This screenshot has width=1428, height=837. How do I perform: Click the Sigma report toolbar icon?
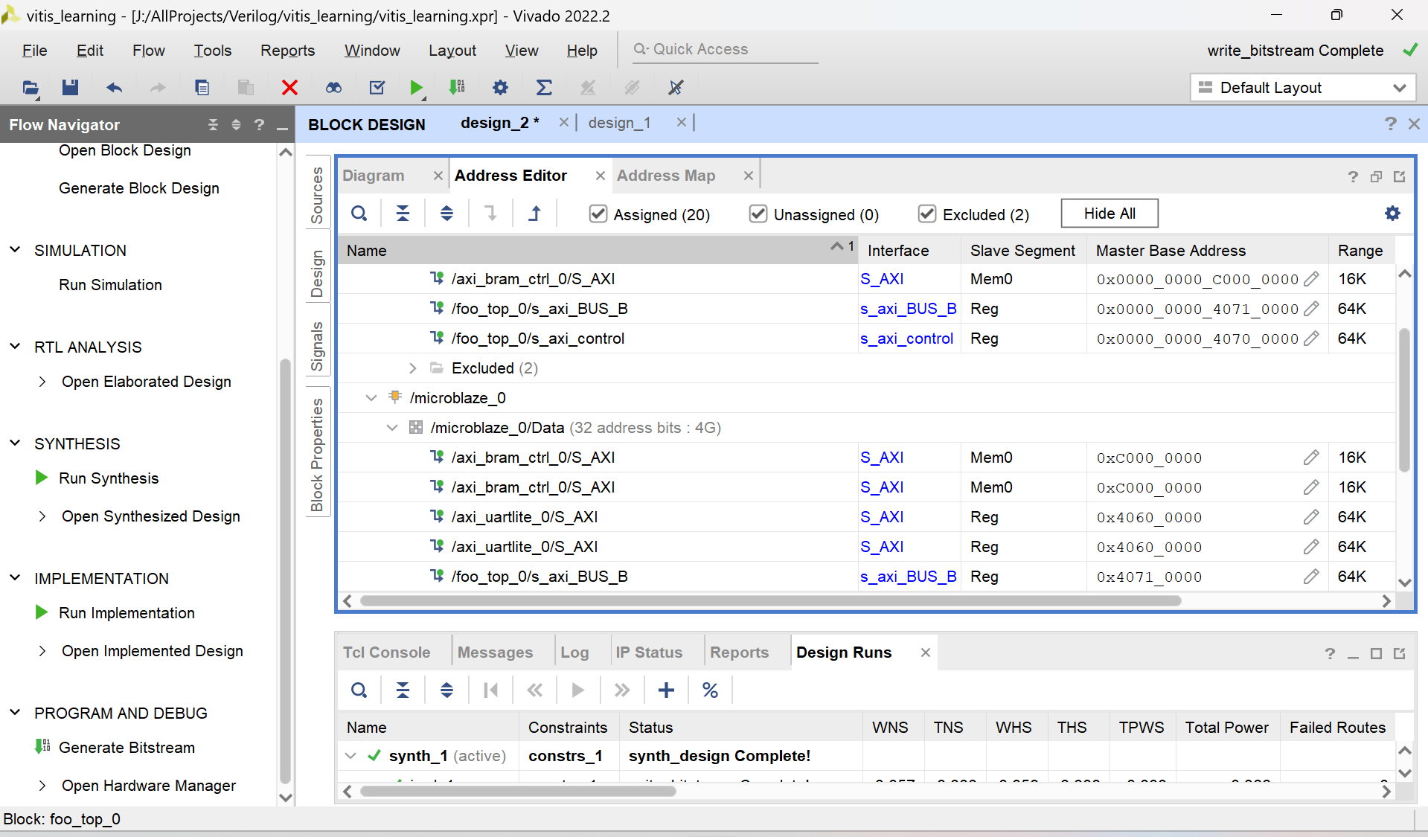coord(544,88)
